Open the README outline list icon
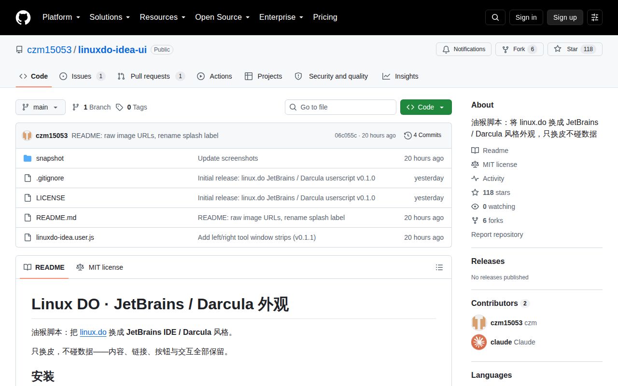Viewport: 618px width, 386px height. 439,267
